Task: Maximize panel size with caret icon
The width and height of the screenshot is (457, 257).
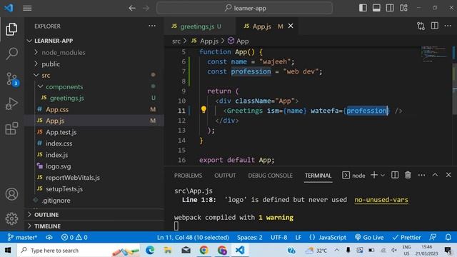Action: (x=435, y=175)
